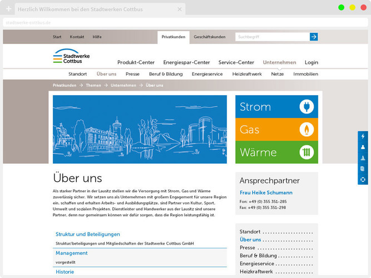Screen dimensions: 371x278
Task: Expand the Struktur und Beteiligungen section
Action: 87,234
